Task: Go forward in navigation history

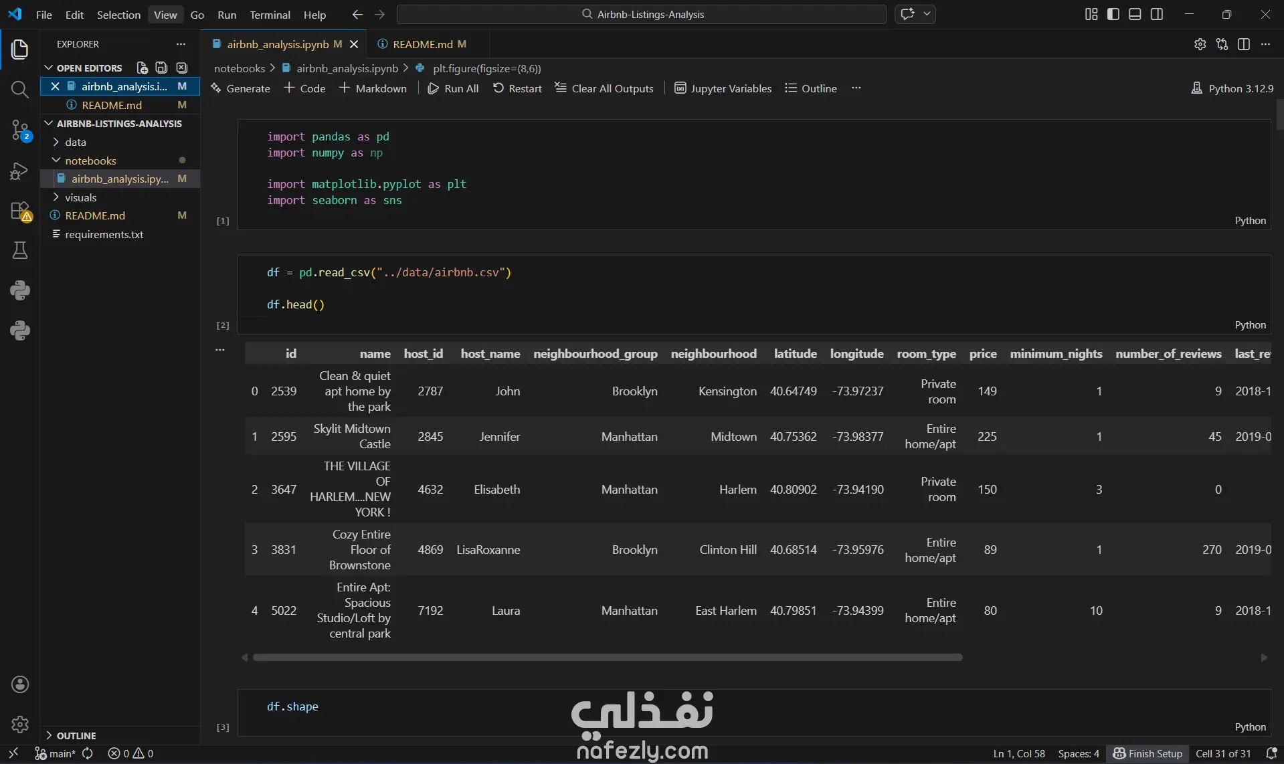Action: [x=379, y=14]
